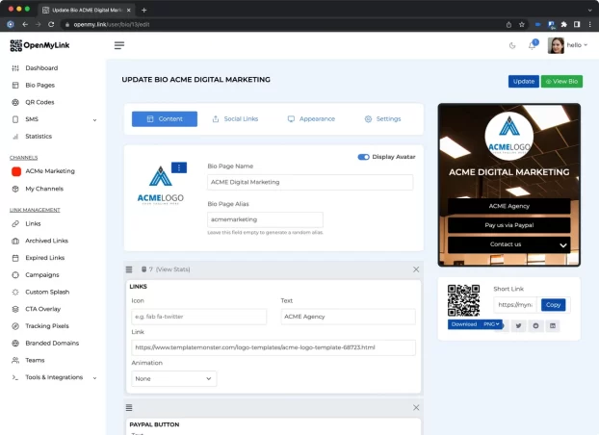599x435 pixels.
Task: Open Campaigns page
Action: coord(42,275)
